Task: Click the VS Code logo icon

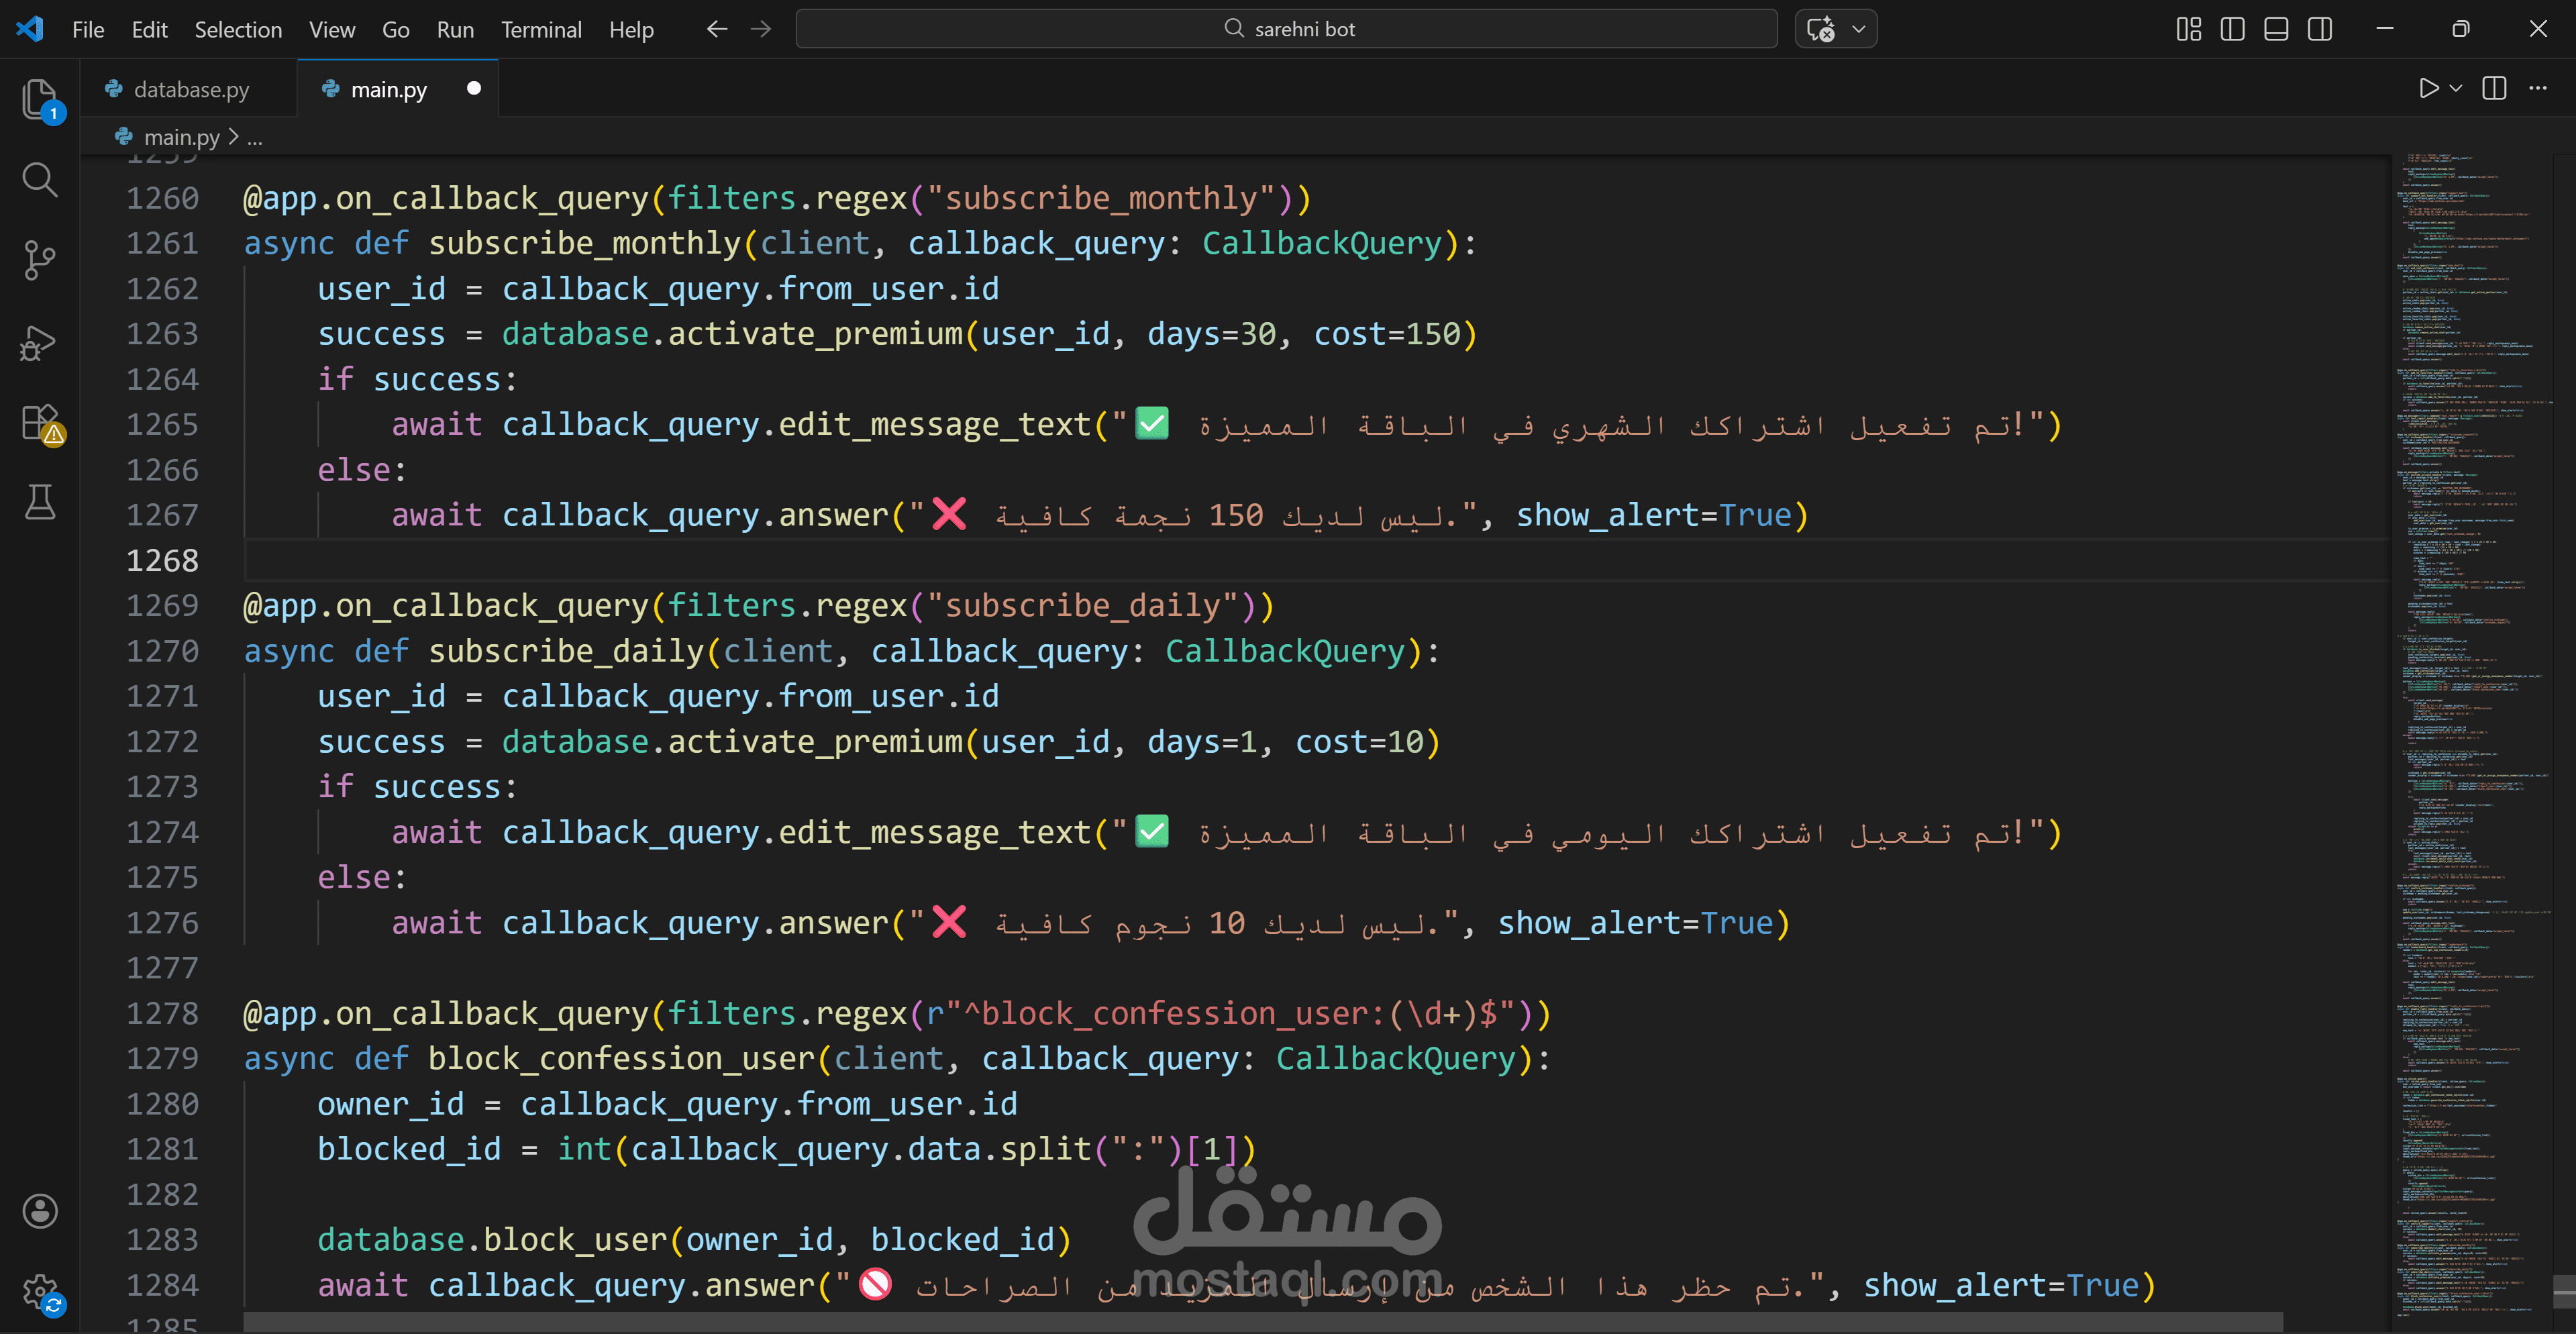Action: pyautogui.click(x=30, y=29)
